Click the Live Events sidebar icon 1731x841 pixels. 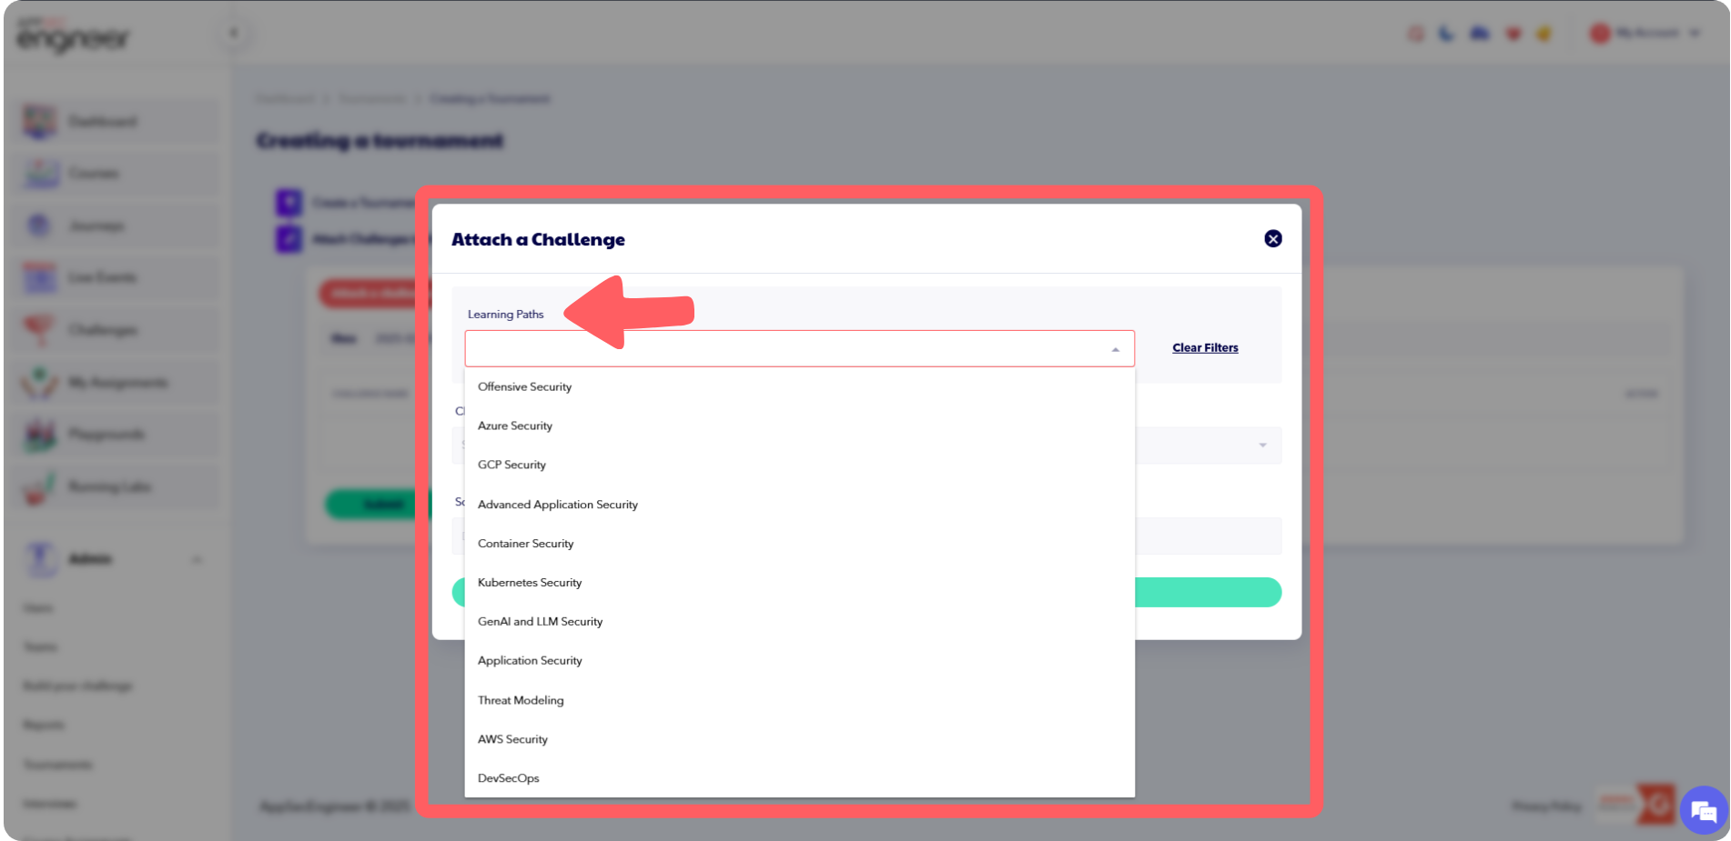point(38,277)
